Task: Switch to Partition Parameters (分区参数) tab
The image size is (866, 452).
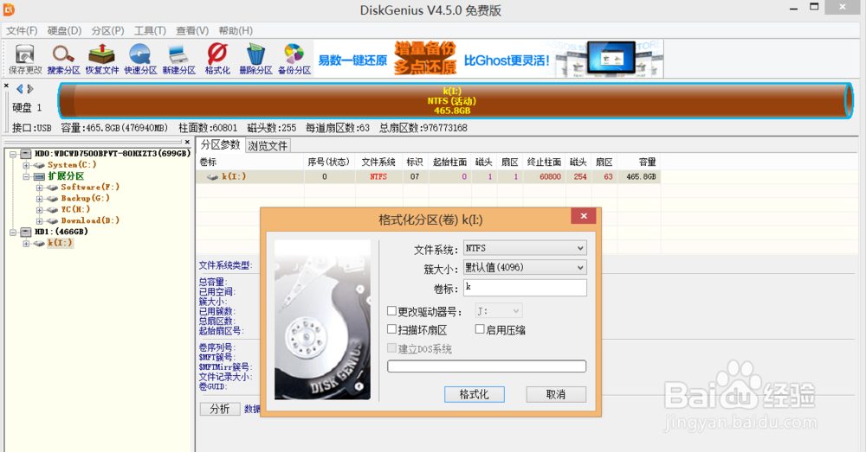Action: click(220, 145)
